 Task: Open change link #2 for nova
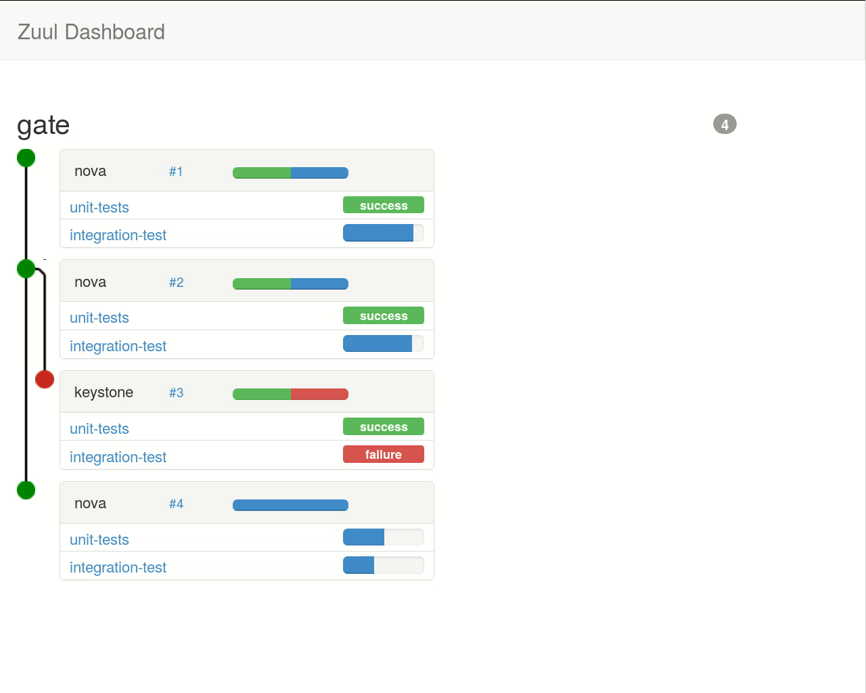tap(176, 282)
